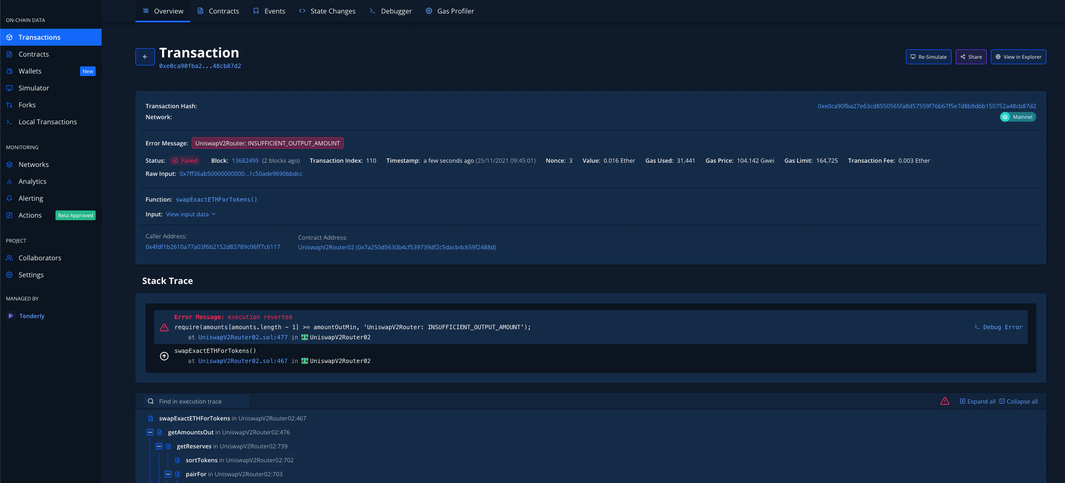Click the Actions icon in sidebar
Viewport: 1065px width, 483px height.
[9, 215]
